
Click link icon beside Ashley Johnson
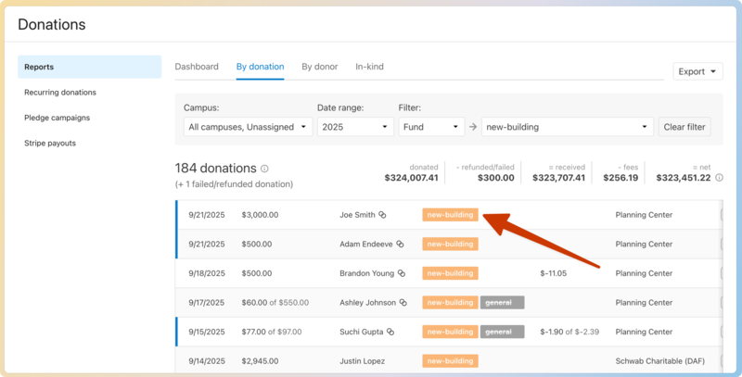pos(406,303)
